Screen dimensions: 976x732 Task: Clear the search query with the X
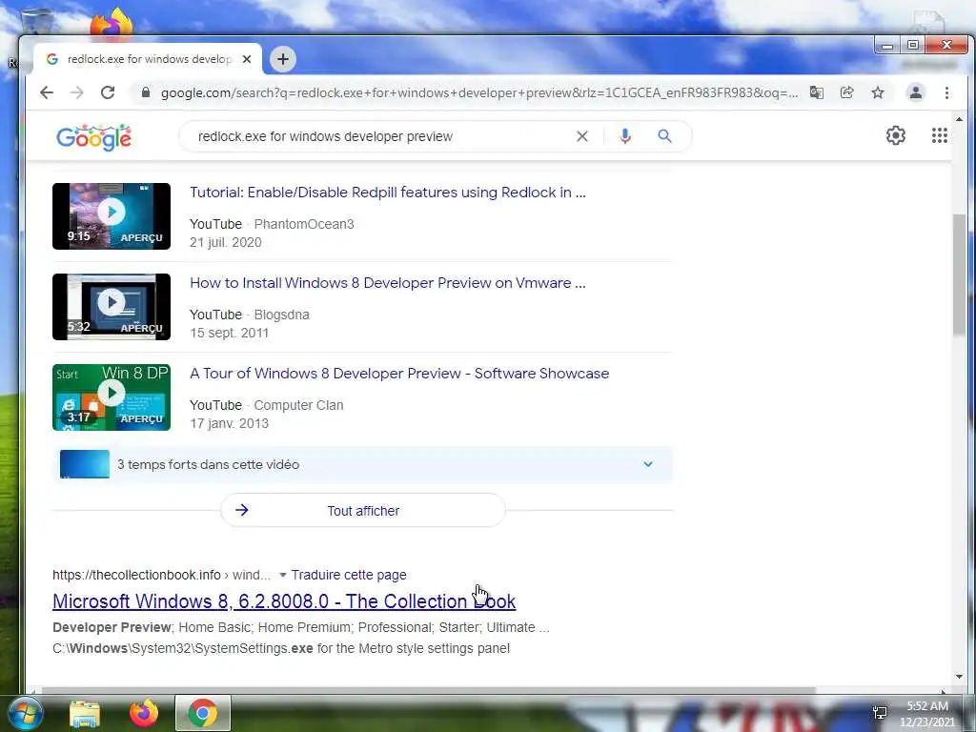582,136
